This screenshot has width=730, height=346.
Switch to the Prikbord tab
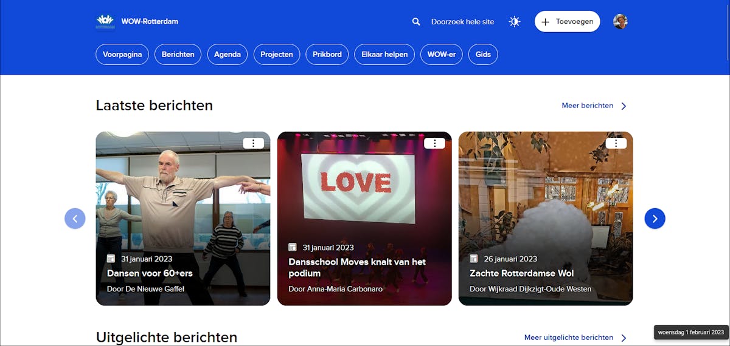click(327, 54)
